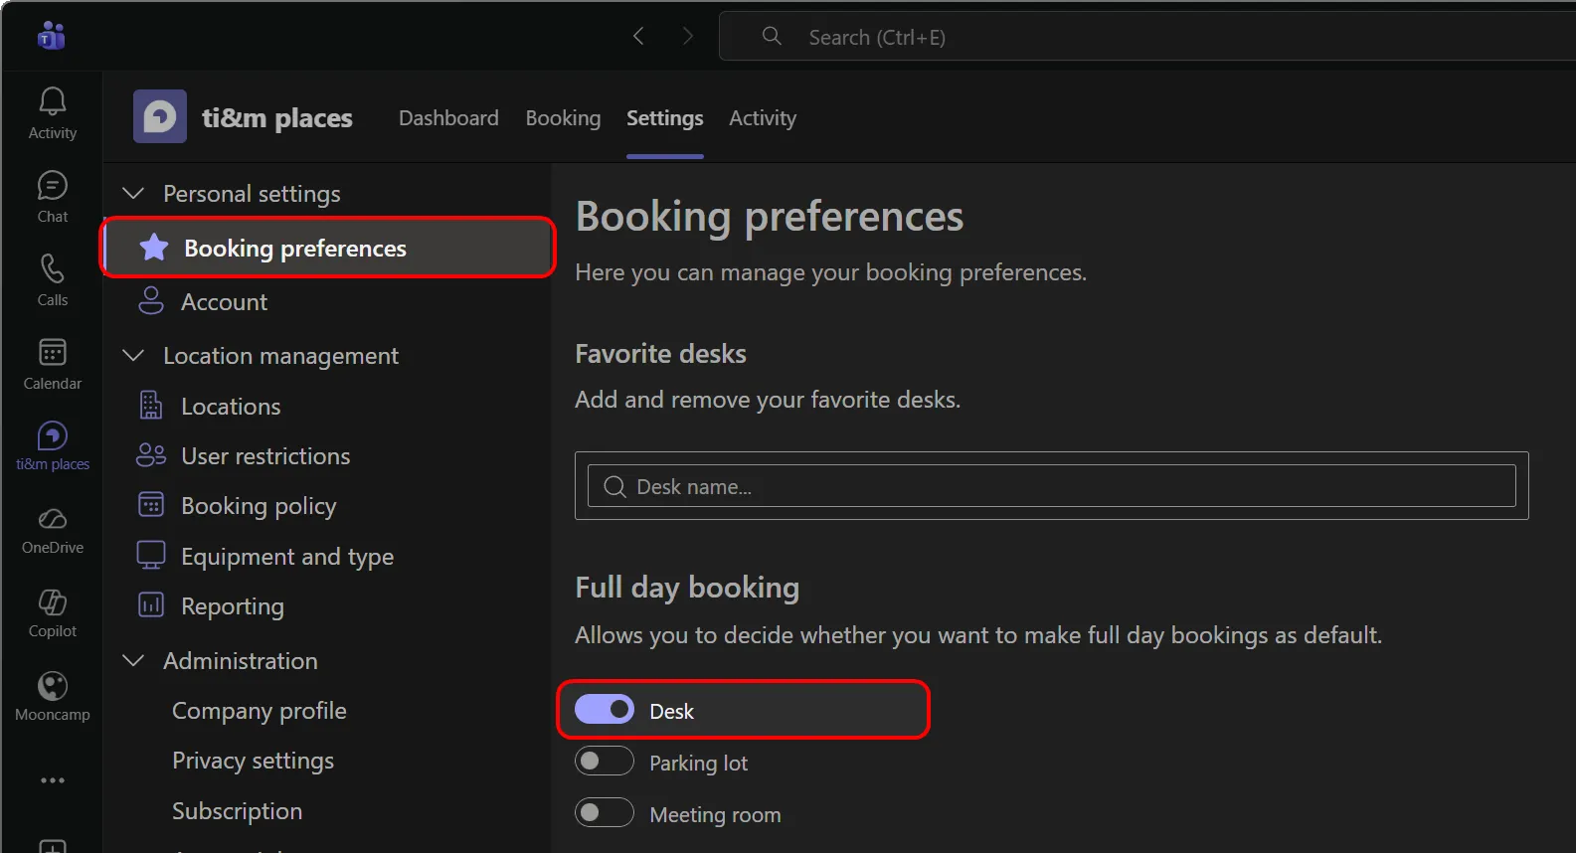Go back with the left arrow
The height and width of the screenshot is (853, 1576).
pos(638,37)
